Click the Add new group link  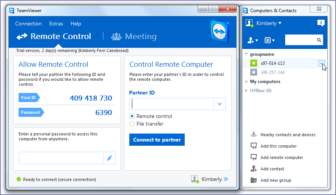point(276,180)
